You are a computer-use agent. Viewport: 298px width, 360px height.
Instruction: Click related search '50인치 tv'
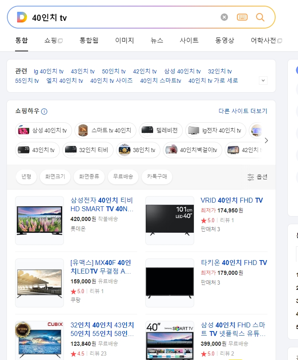point(114,71)
